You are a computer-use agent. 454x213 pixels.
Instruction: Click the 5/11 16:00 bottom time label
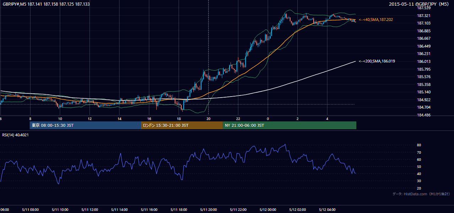pyautogui.click(x=149, y=210)
